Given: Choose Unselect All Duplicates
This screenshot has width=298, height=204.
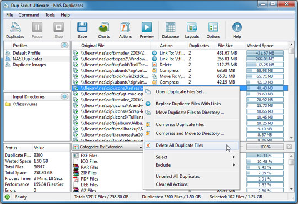Looking at the screenshot, I should (191, 176).
